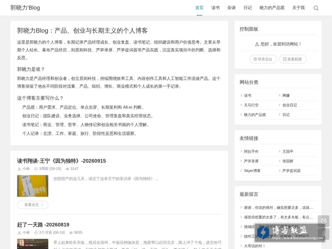Screen dimensions: 332x249
Task: Click the chevron next to 阿拉手作
Action: click(241, 152)
